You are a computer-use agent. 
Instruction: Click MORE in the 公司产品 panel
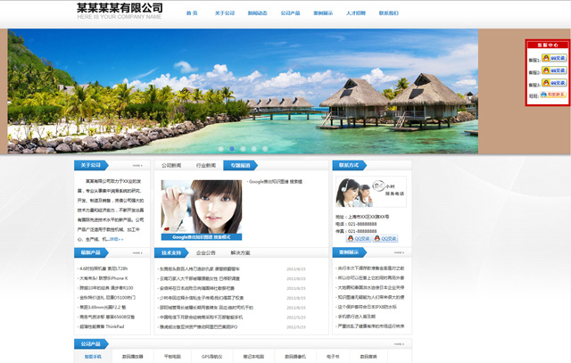(399, 344)
